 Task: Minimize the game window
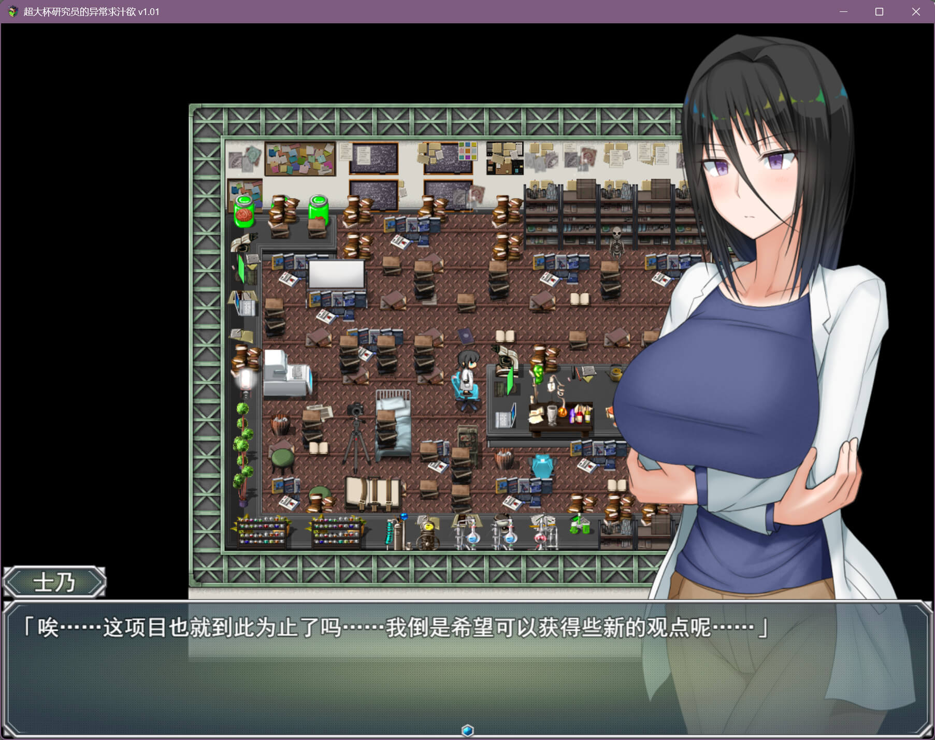pyautogui.click(x=843, y=11)
